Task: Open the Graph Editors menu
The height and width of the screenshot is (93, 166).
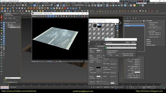Action: point(46,3)
